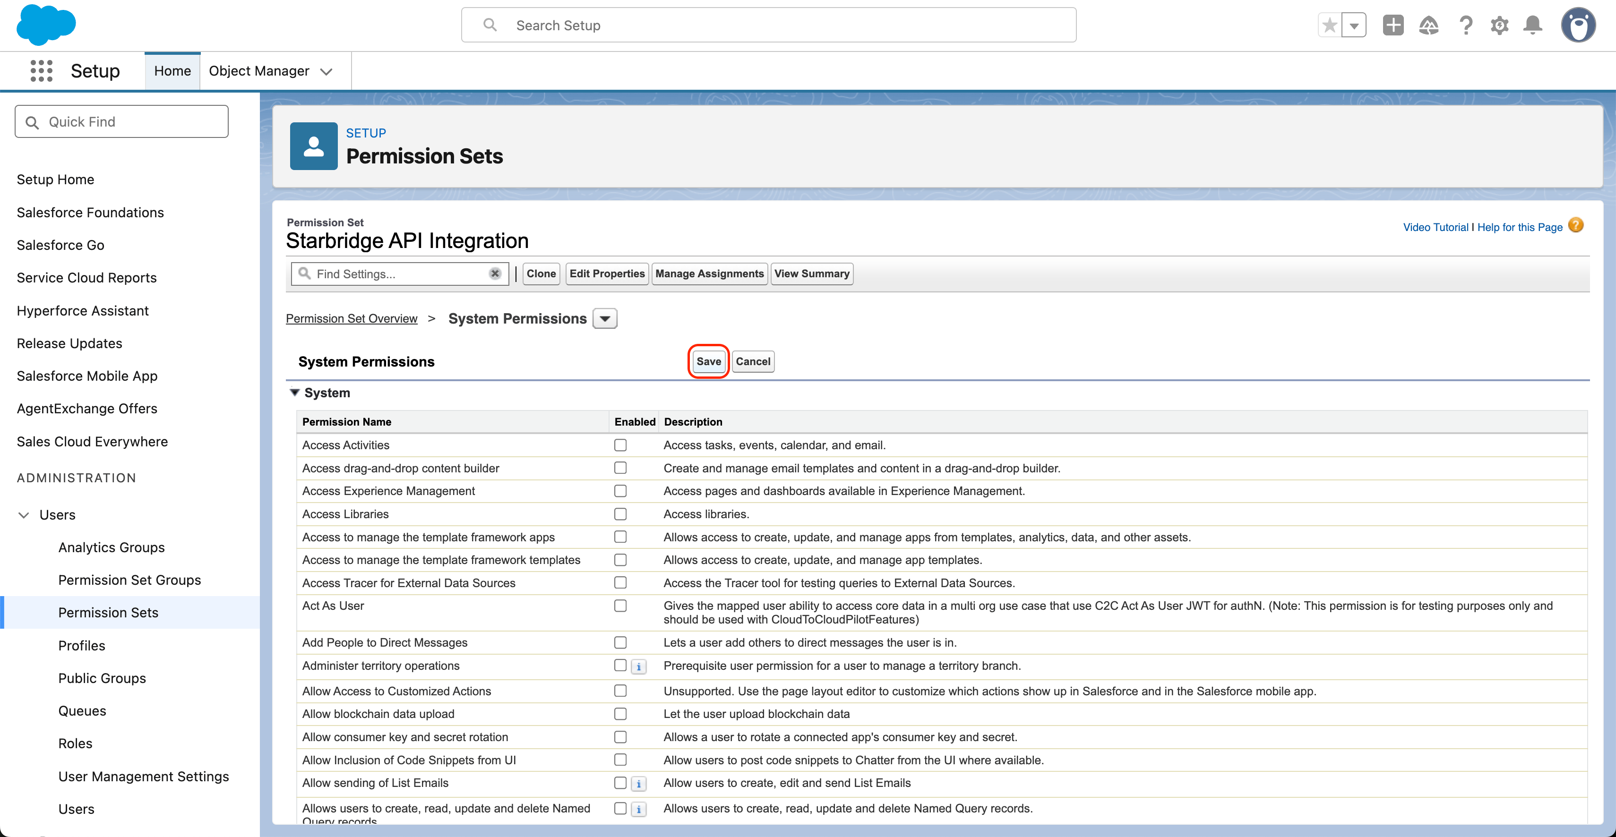
Task: Enable Access Tracer for External Data Sources
Action: coord(620,582)
